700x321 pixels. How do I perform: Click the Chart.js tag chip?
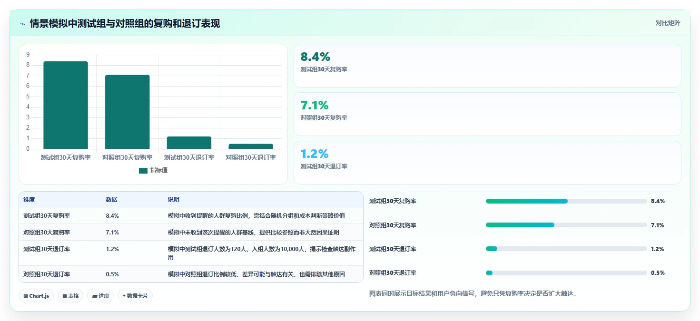click(37, 296)
